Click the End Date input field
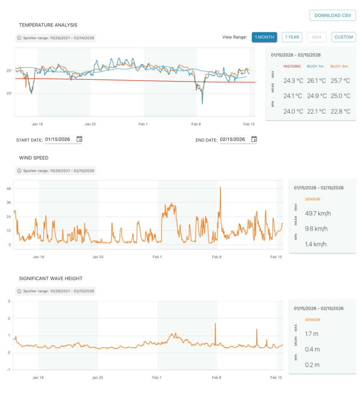The image size is (363, 393). pyautogui.click(x=233, y=140)
